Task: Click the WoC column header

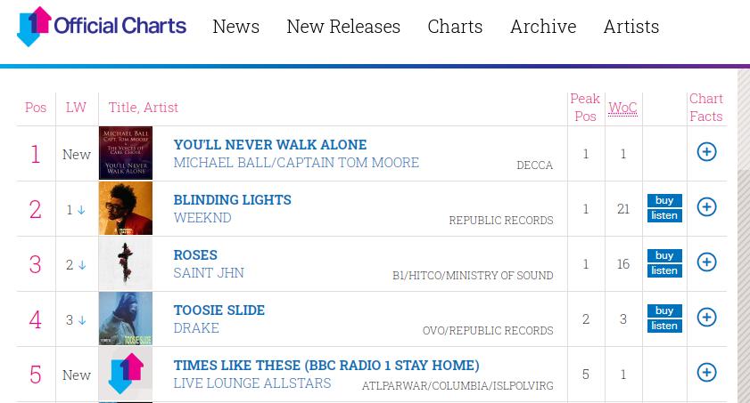Action: tap(622, 108)
